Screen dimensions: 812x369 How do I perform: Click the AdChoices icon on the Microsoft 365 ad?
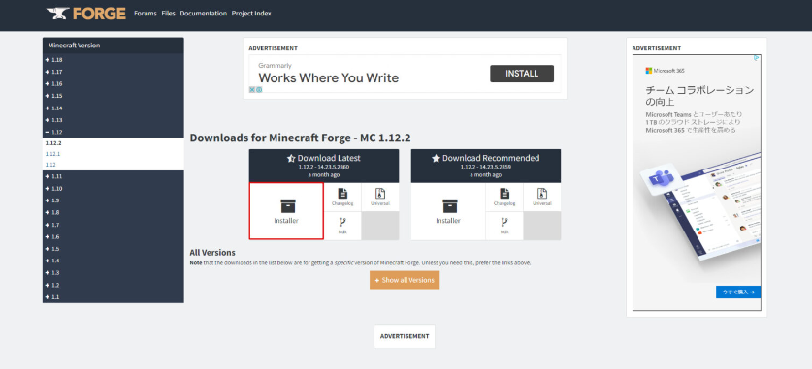pyautogui.click(x=757, y=58)
